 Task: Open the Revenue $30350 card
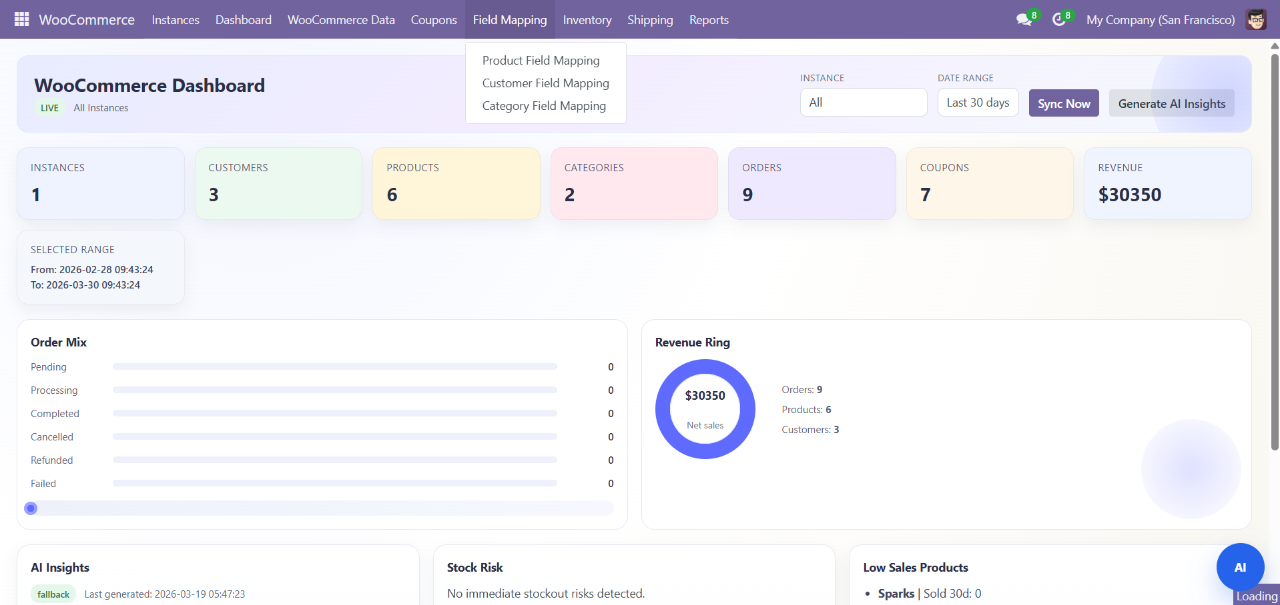pyautogui.click(x=1167, y=183)
